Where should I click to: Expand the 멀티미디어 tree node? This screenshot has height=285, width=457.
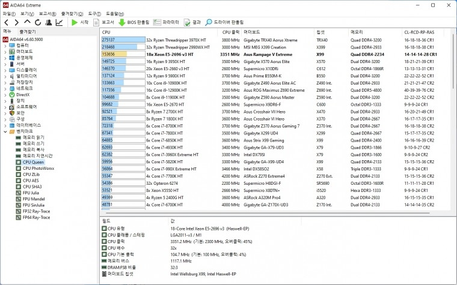[5, 76]
